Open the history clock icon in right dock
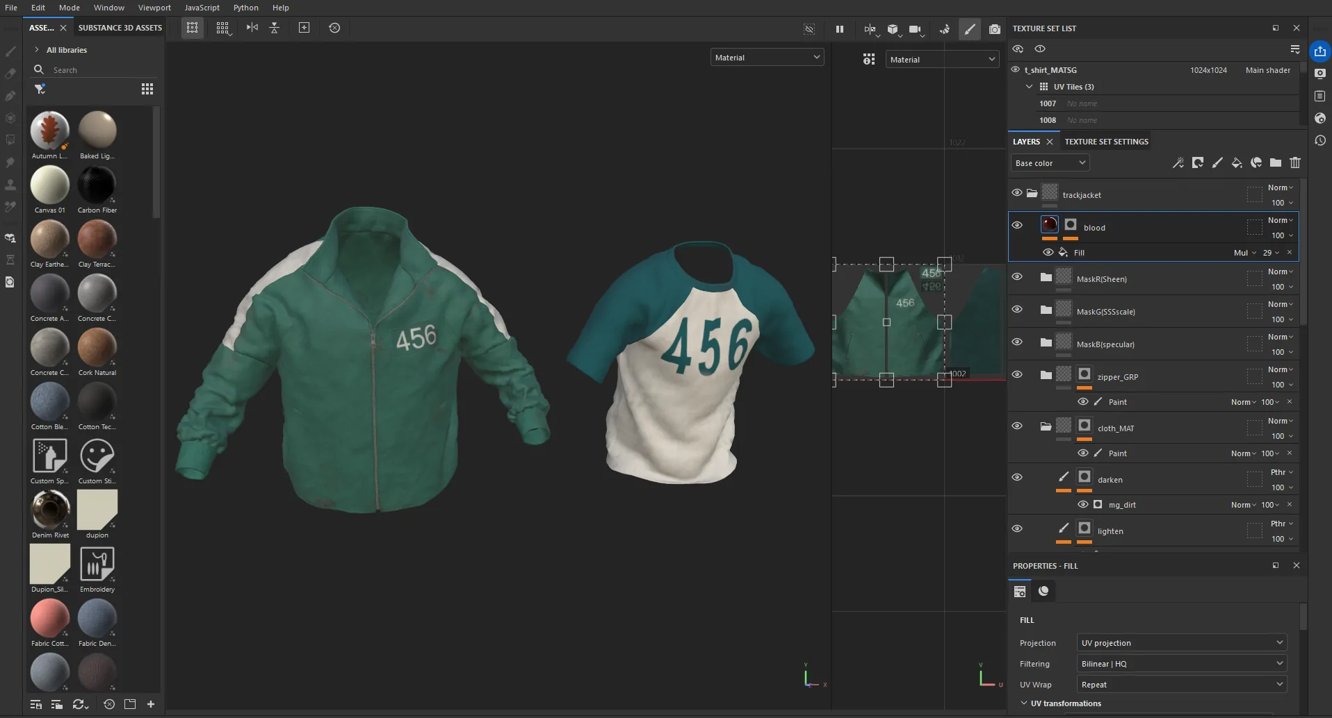This screenshot has height=718, width=1332. 1319,140
